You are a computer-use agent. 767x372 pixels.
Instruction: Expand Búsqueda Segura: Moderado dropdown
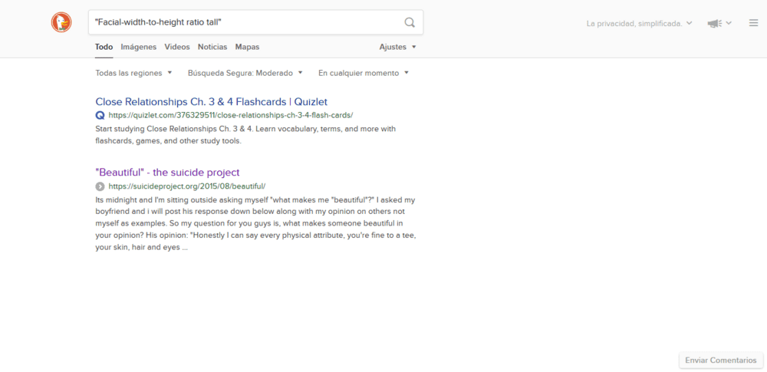(x=245, y=73)
